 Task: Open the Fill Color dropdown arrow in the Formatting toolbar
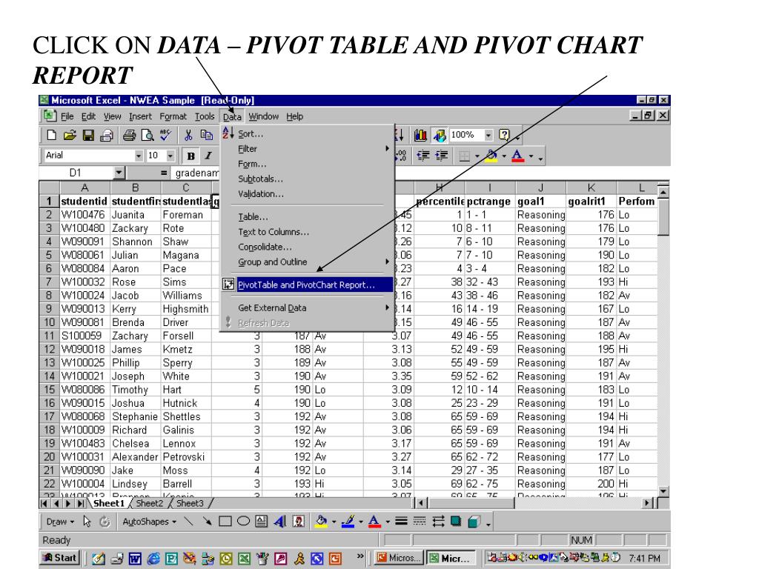point(504,156)
